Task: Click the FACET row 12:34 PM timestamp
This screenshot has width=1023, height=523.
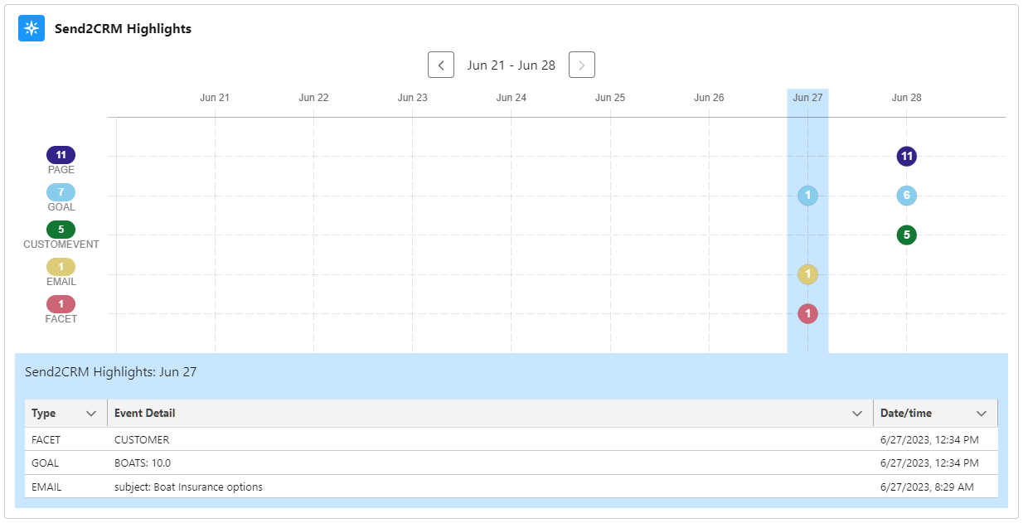Action: 929,440
